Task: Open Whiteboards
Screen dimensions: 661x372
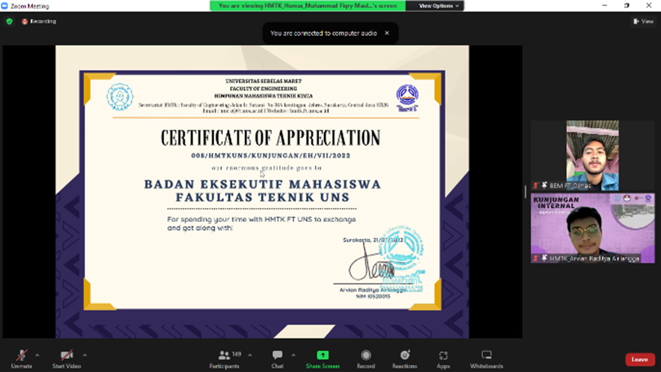Action: click(486, 360)
